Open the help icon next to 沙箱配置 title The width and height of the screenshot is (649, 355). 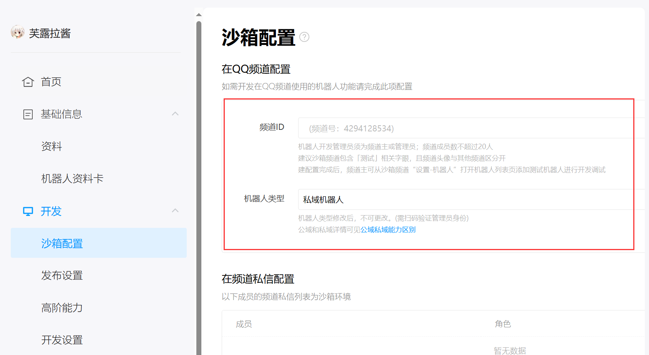(x=304, y=37)
